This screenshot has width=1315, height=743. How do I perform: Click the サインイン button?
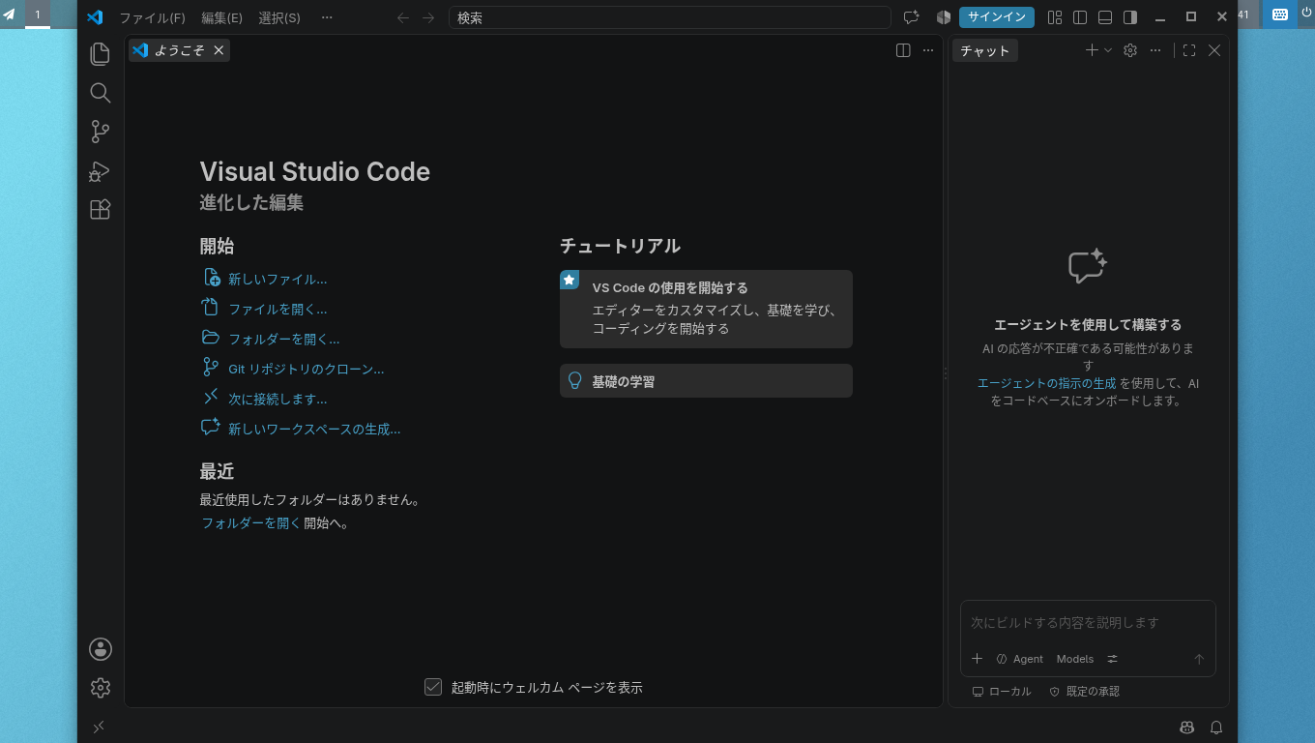point(997,17)
